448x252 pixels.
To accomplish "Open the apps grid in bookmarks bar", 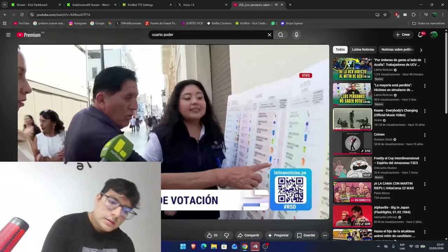I will tap(5, 23).
